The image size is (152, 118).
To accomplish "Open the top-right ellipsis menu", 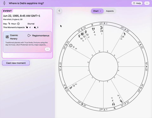I will pyautogui.click(x=147, y=3).
